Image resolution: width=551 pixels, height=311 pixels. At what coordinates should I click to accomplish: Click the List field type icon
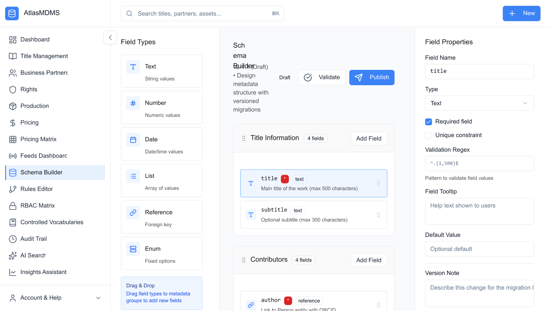tap(133, 176)
